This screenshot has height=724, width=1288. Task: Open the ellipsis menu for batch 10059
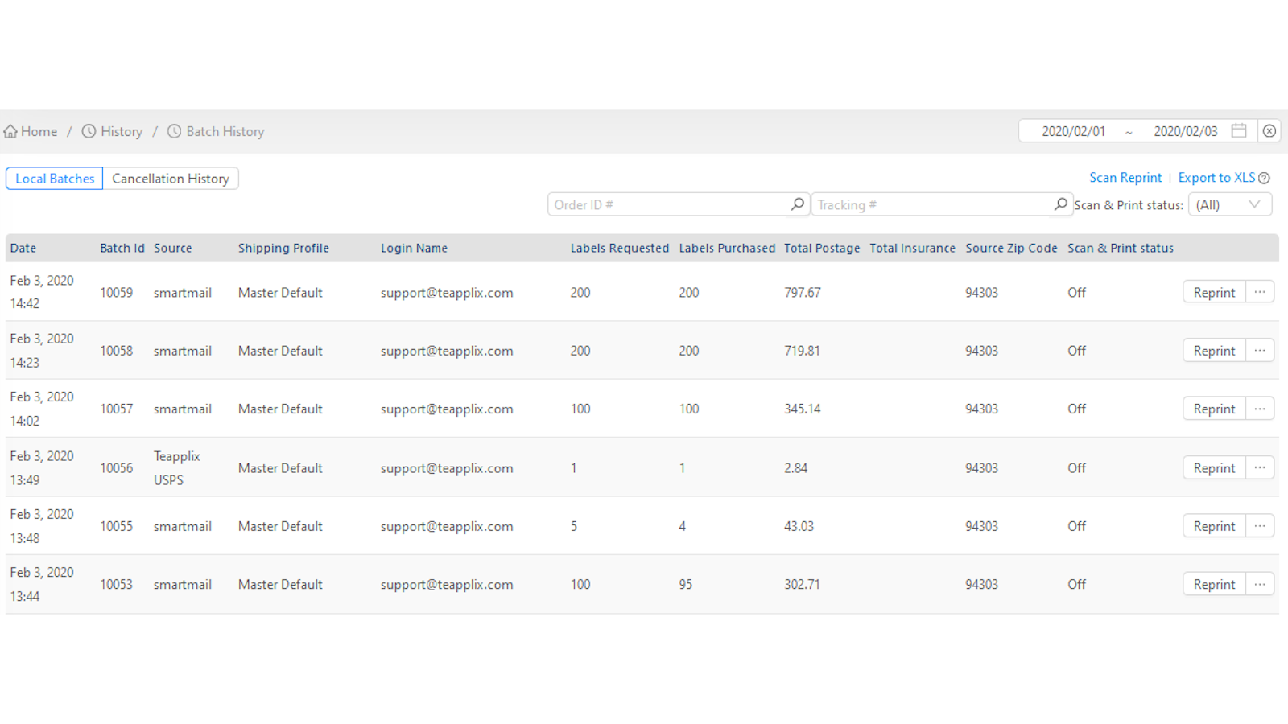pyautogui.click(x=1260, y=292)
